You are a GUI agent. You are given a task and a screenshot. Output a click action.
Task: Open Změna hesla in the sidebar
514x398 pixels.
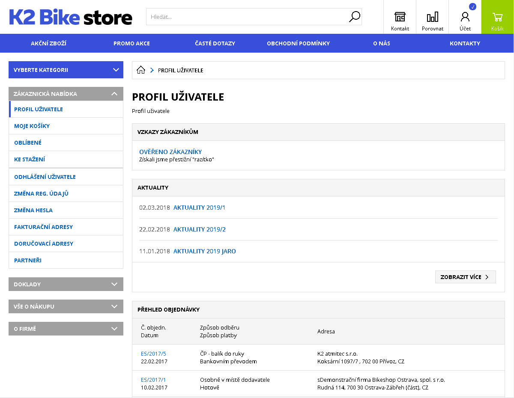point(66,210)
